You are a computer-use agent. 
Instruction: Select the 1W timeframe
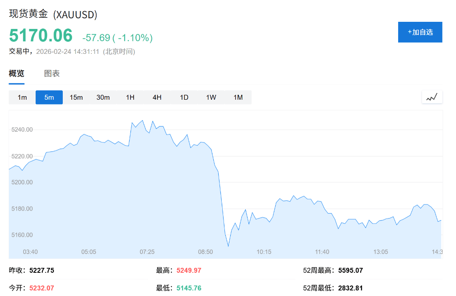[x=211, y=97]
